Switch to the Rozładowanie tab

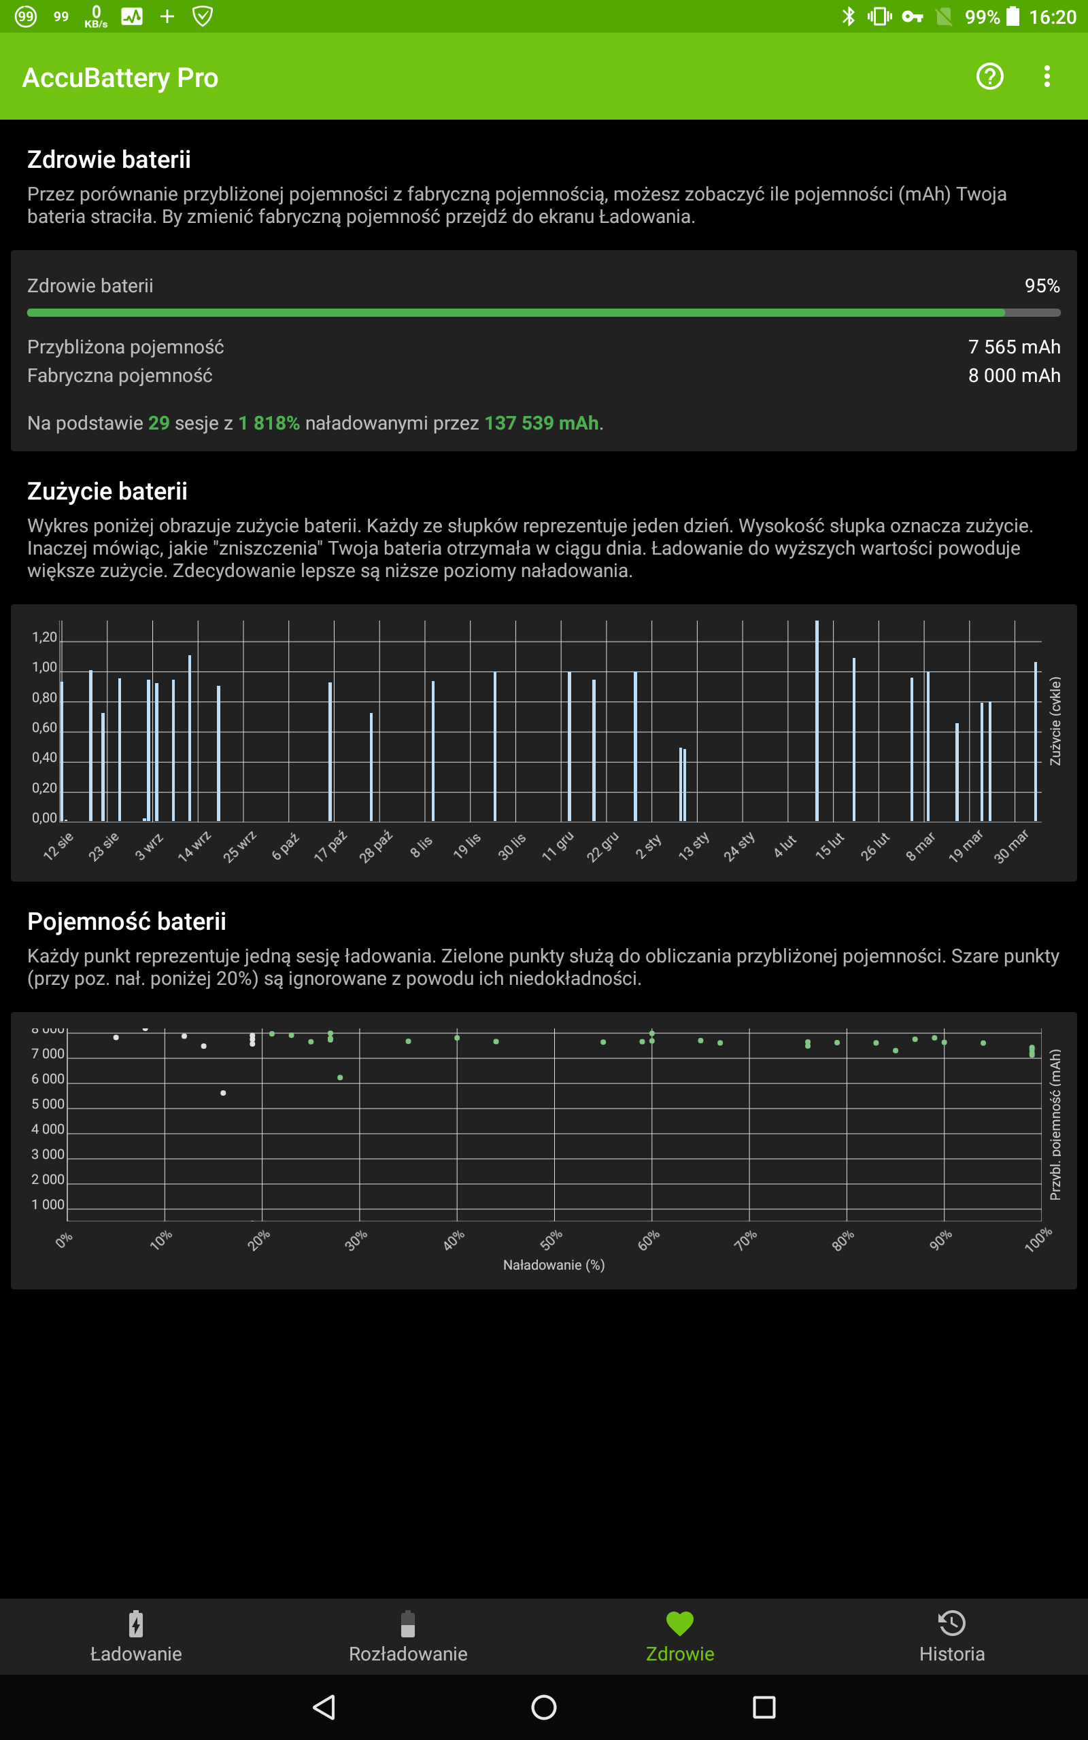point(408,1636)
